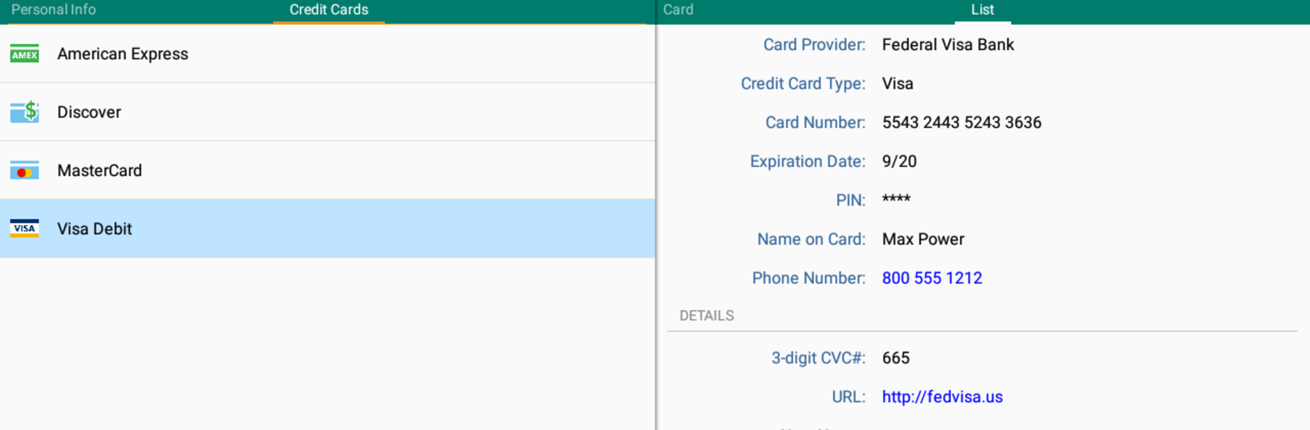
Task: Open the http://fedvisa.us link
Action: point(942,397)
